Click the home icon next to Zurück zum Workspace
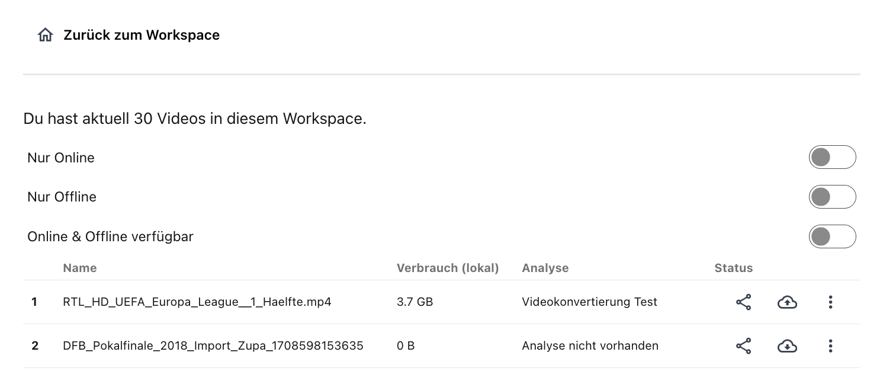 45,36
